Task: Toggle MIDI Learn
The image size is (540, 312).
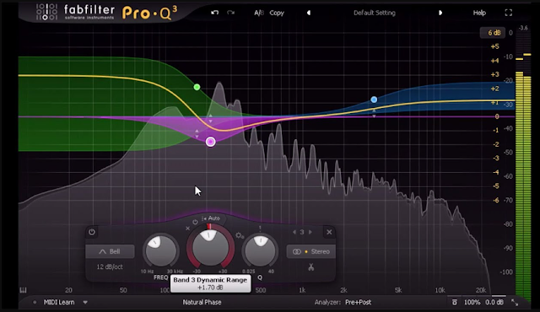Action: [x=59, y=302]
